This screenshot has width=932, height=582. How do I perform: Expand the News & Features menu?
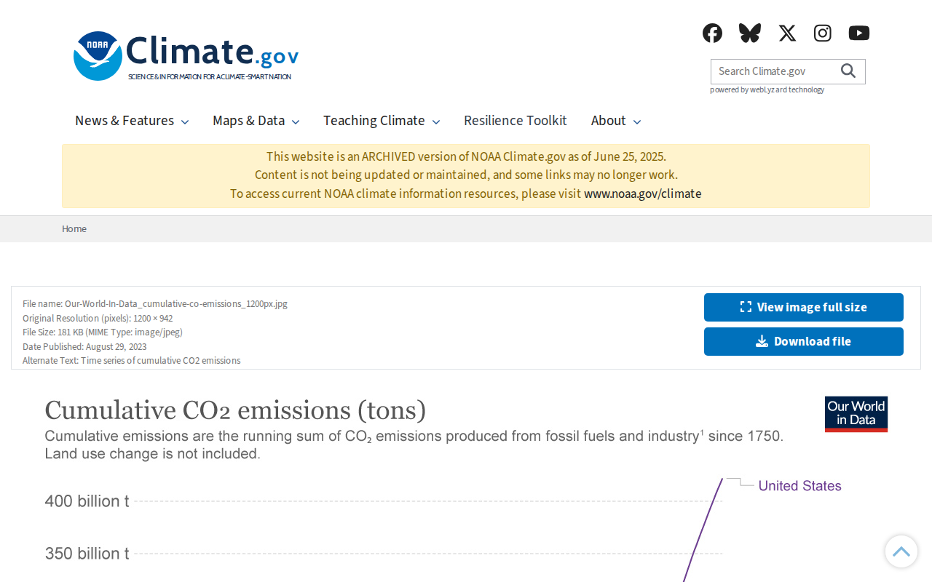(132, 120)
